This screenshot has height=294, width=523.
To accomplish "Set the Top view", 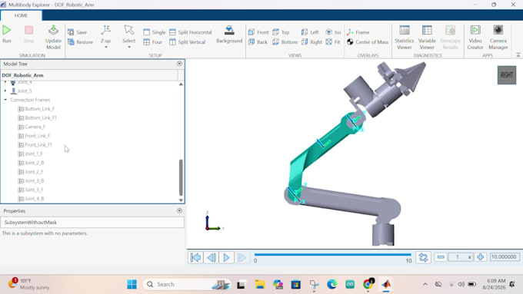I will tap(281, 32).
